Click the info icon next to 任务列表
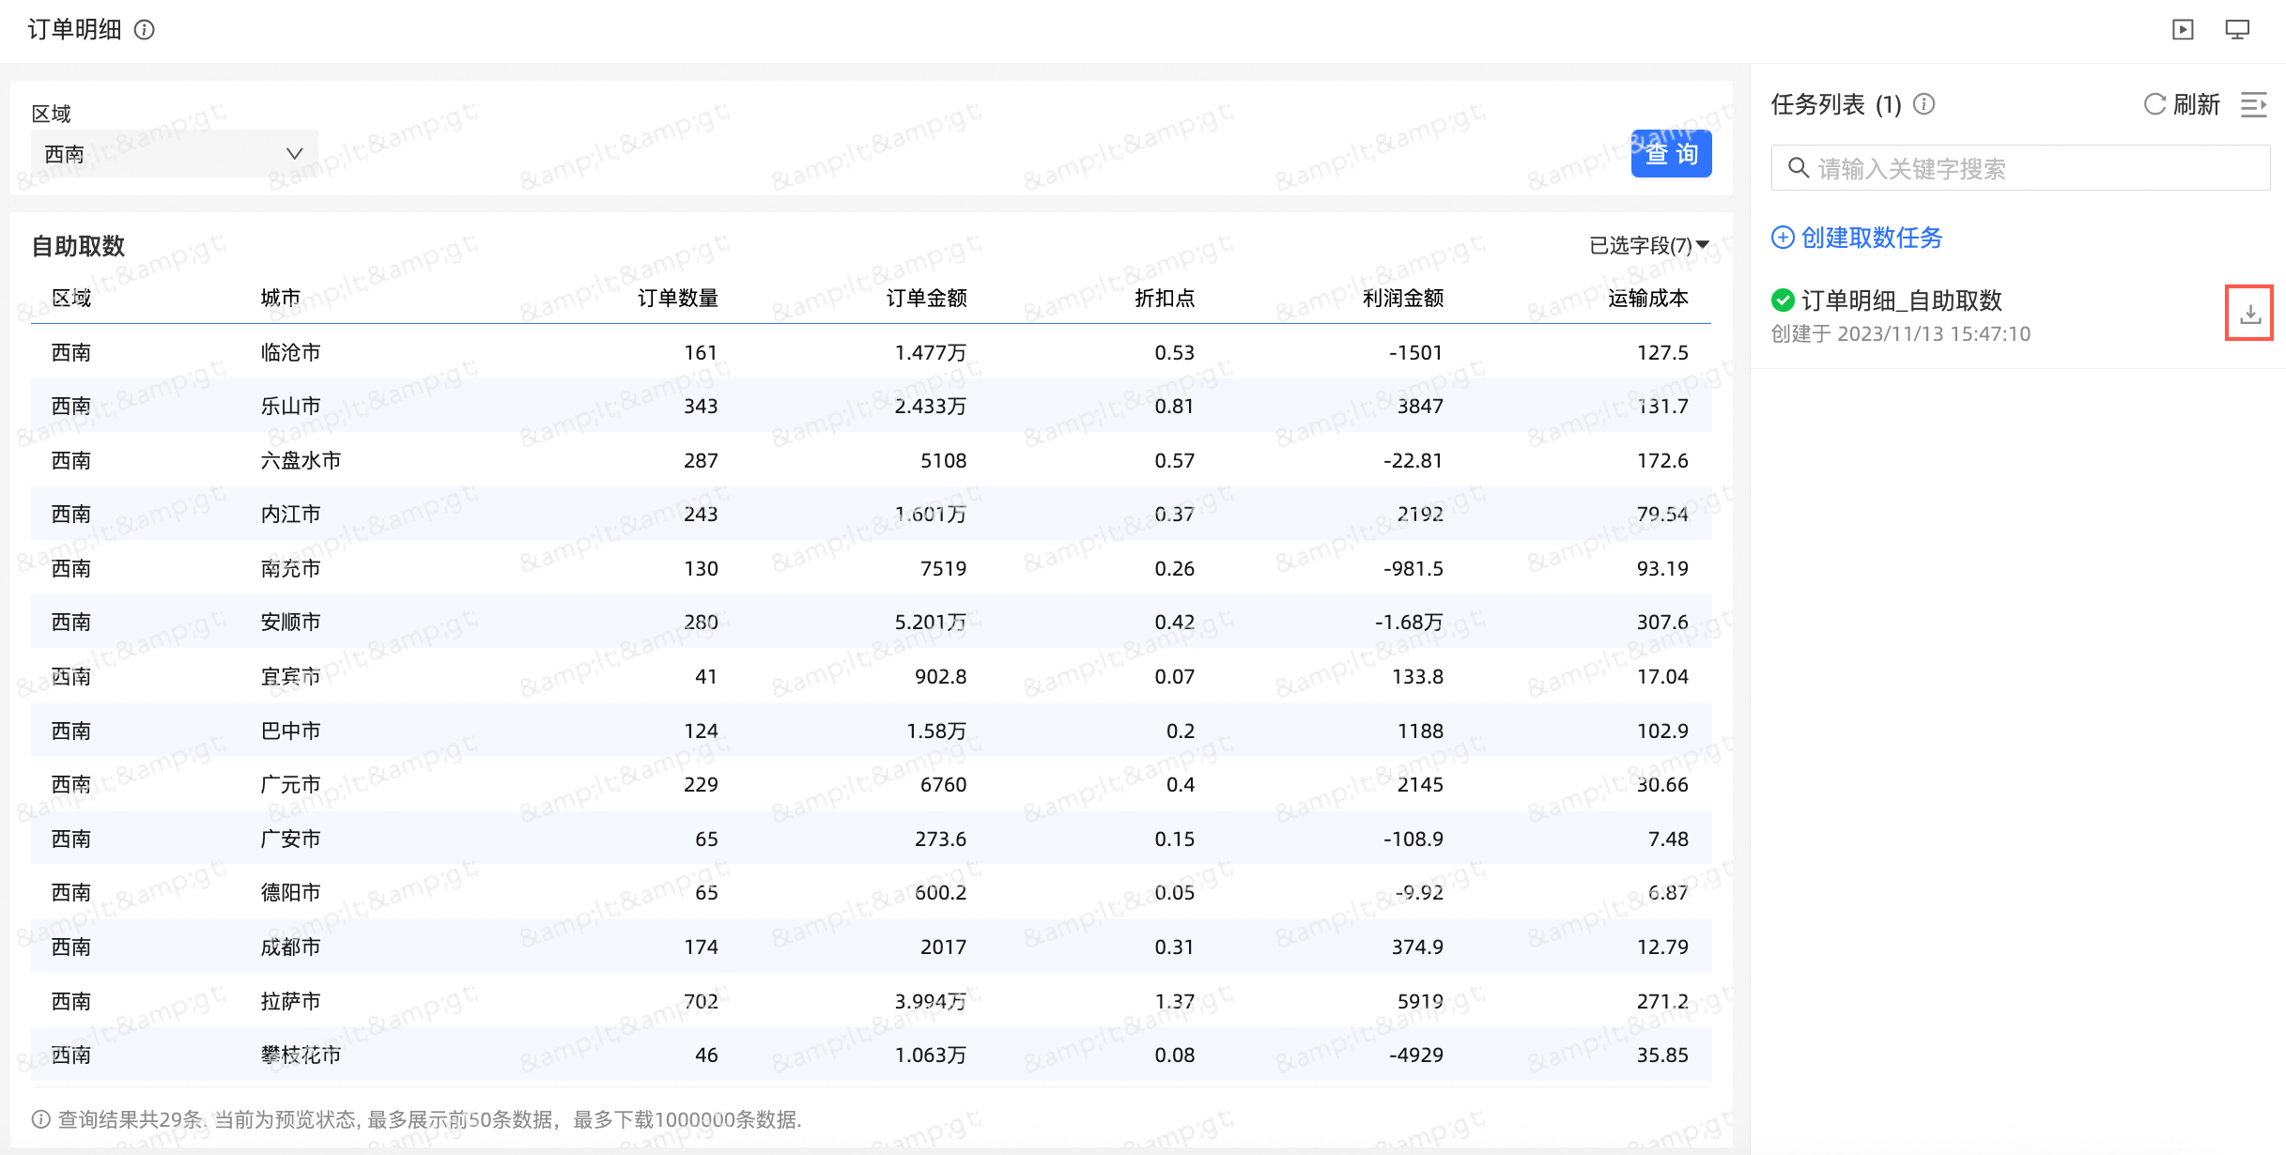2286x1155 pixels. tap(1924, 104)
